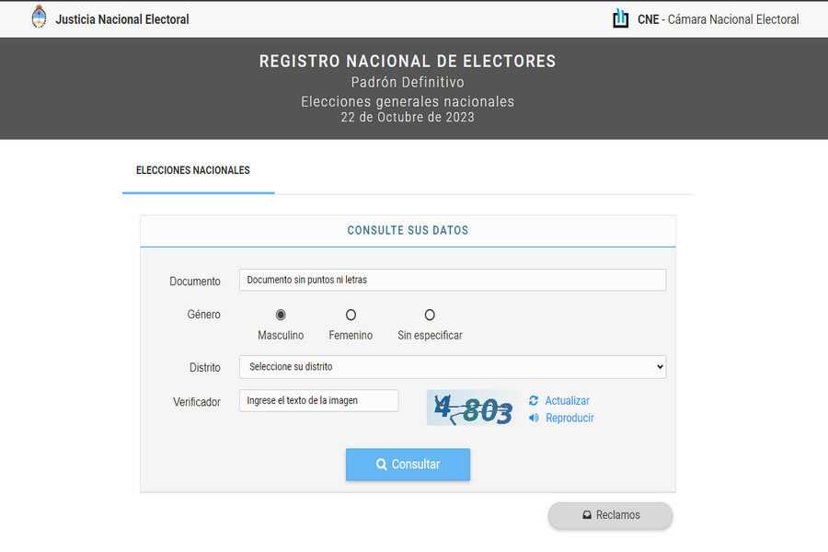Click the Argentine national coat of arms icon
Viewport: 828px width, 552px height.
(39, 17)
